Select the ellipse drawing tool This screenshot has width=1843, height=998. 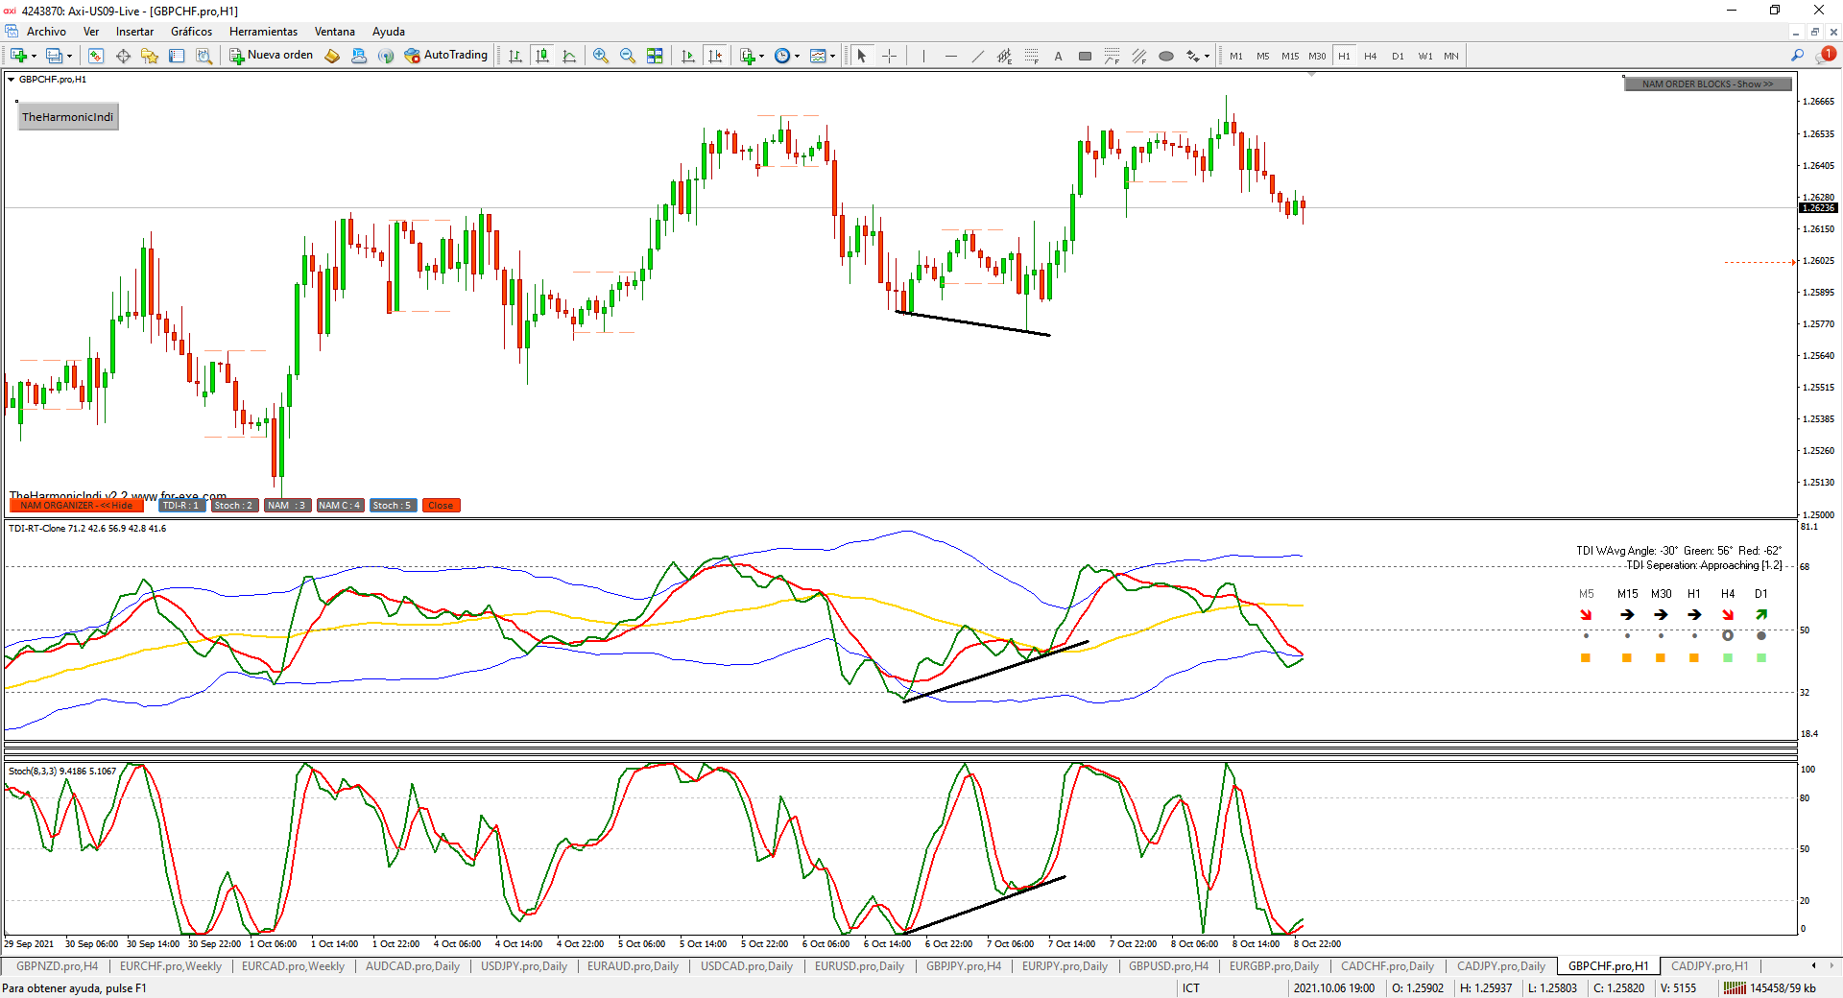1165,56
